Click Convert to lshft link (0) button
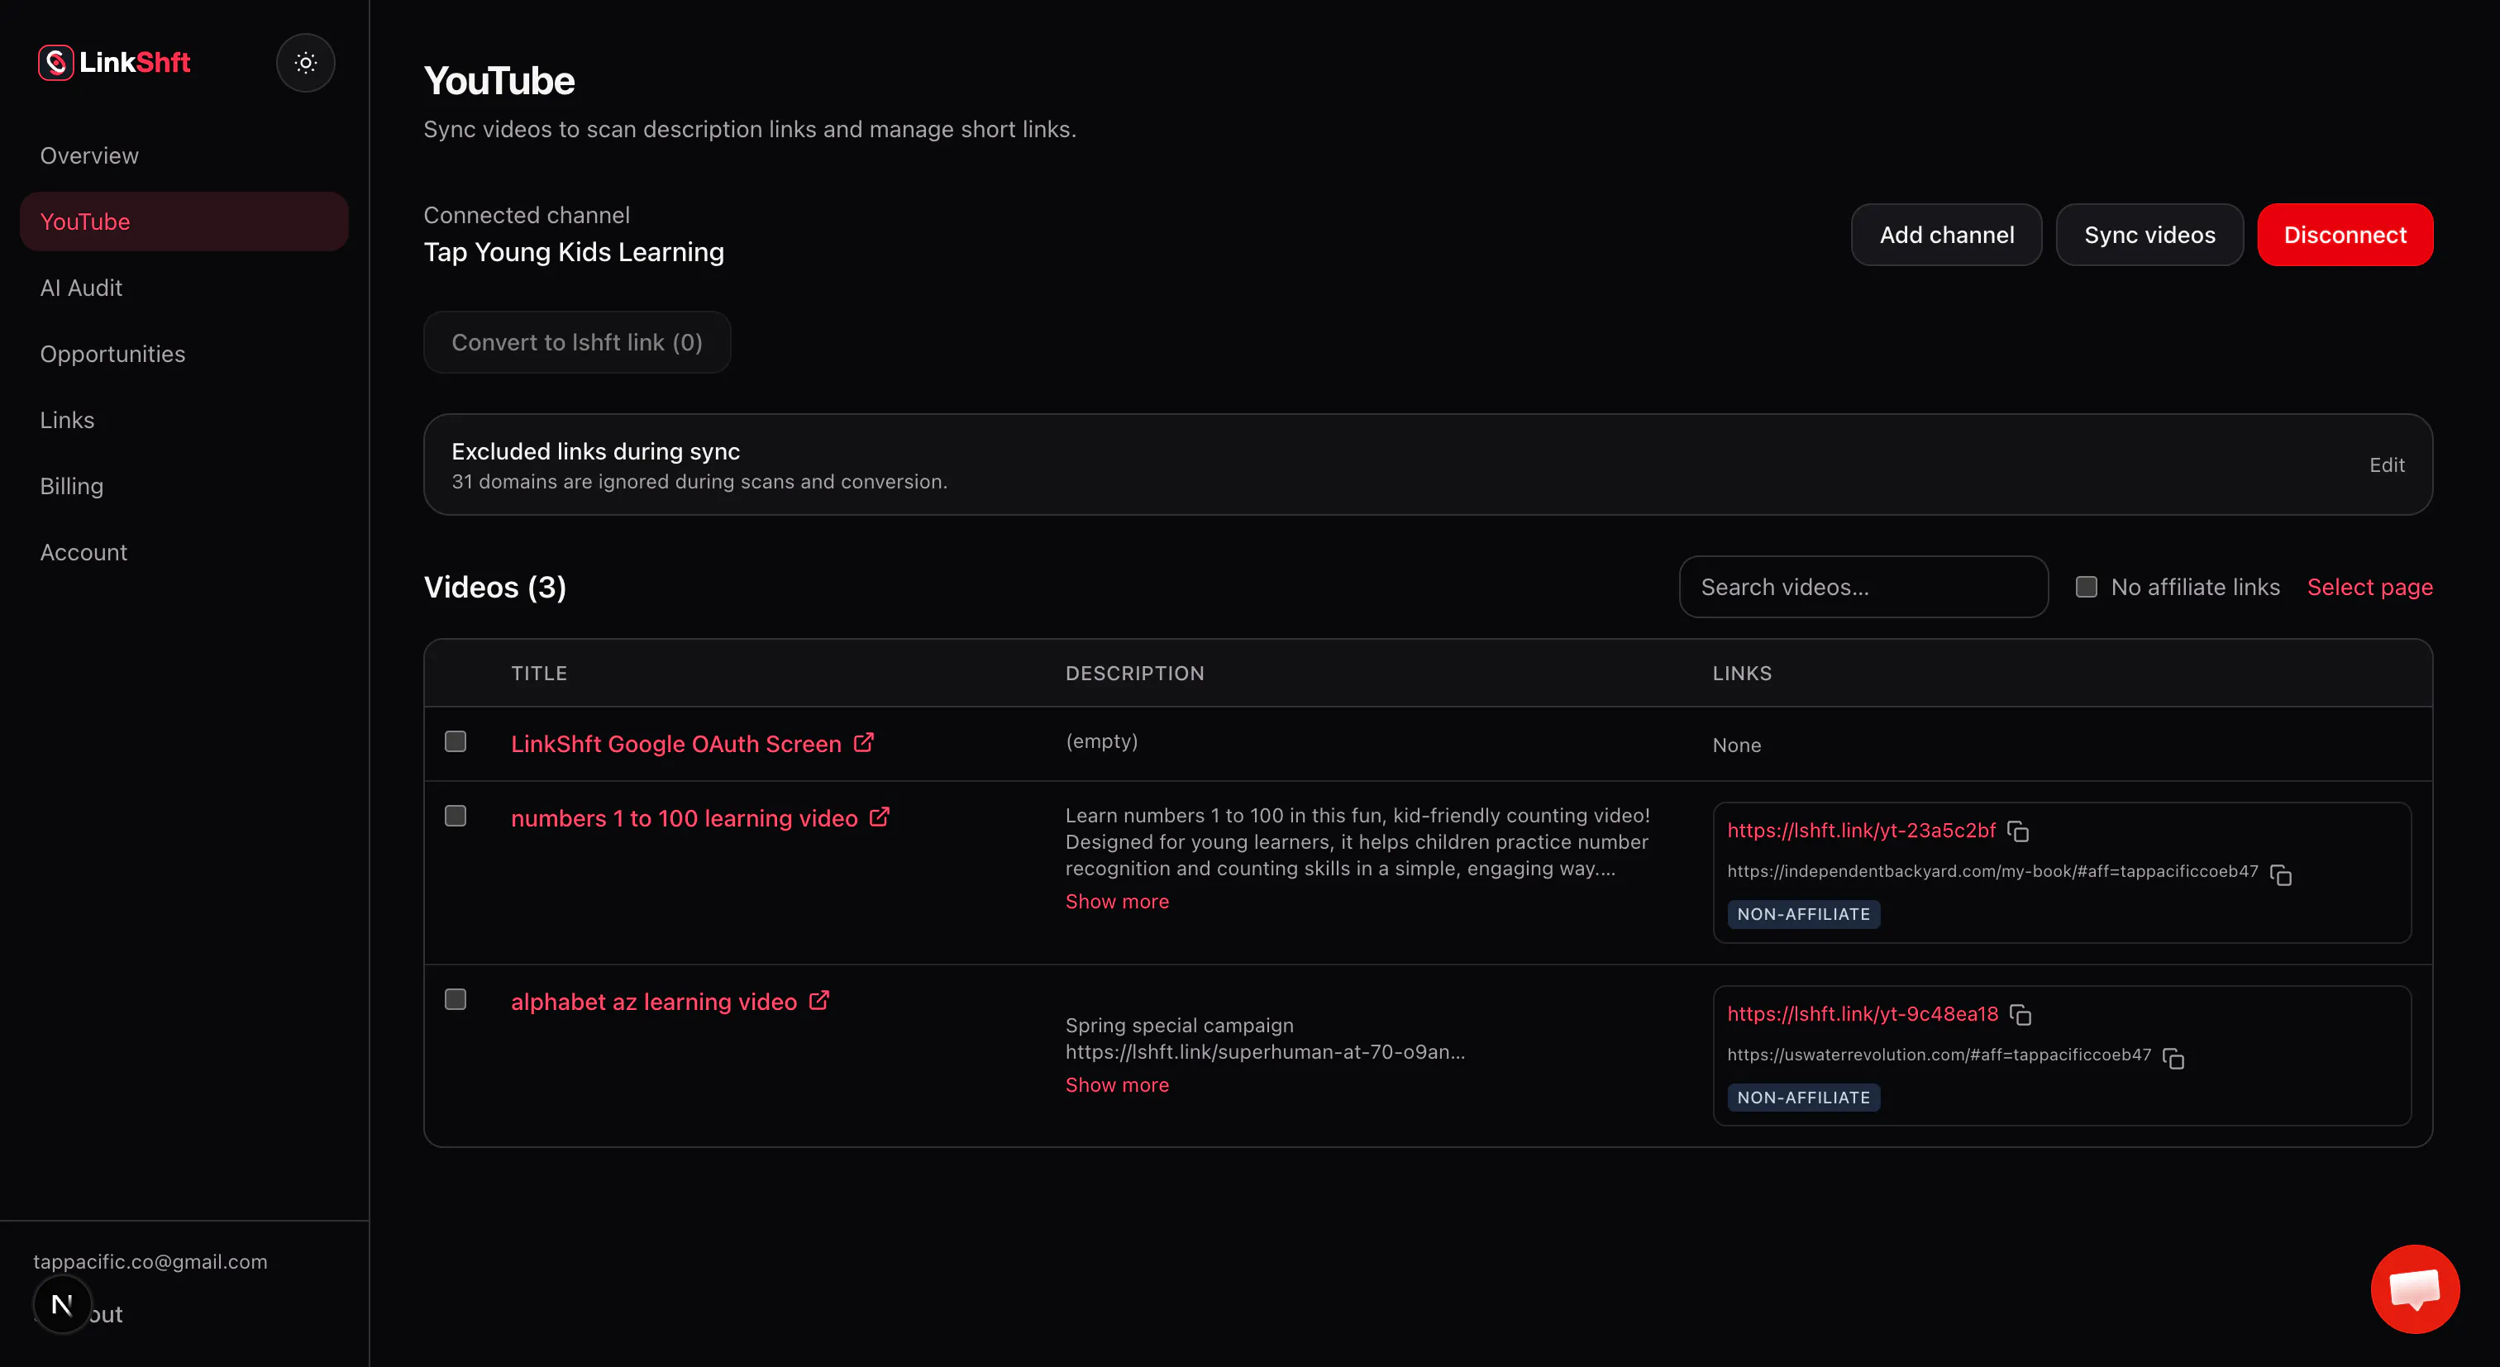The height and width of the screenshot is (1367, 2500). point(576,342)
